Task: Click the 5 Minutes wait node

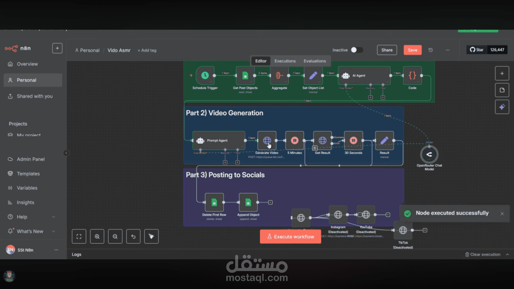Action: coord(294,140)
